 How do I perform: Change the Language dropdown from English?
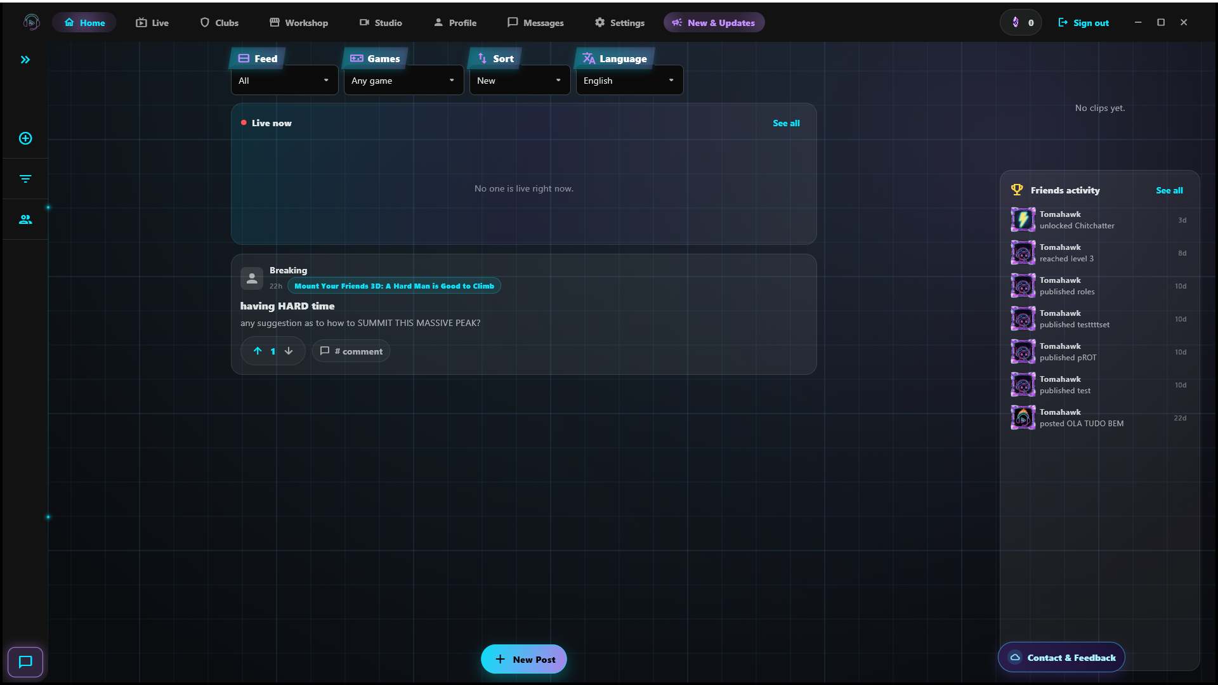[629, 81]
